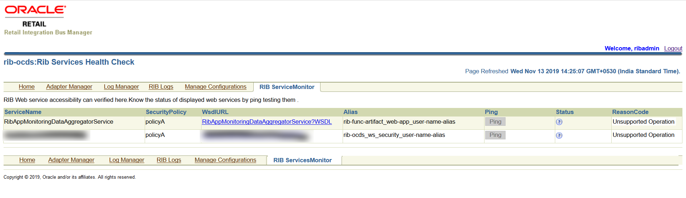Viewport: 686px width, 198px height.
Task: Click the ReasonCode column header
Action: click(630, 112)
